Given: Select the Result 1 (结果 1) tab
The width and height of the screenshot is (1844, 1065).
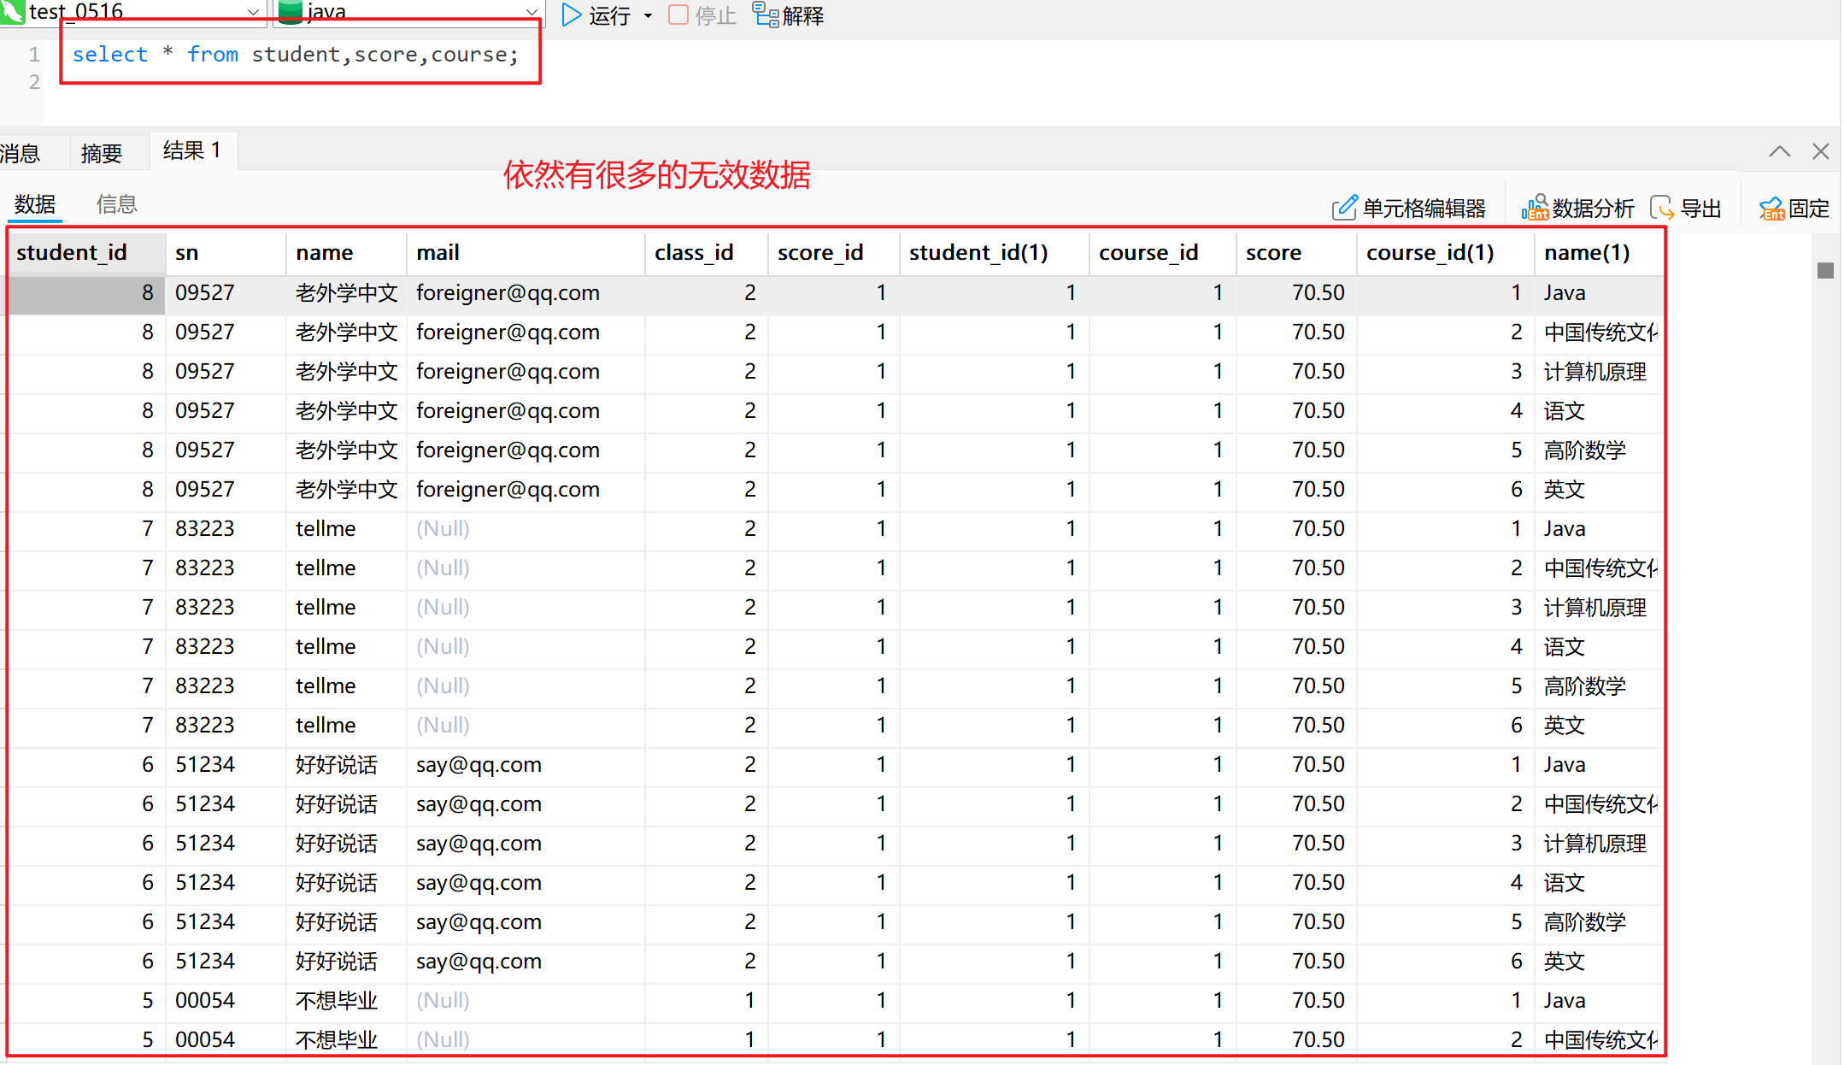Looking at the screenshot, I should (x=192, y=150).
